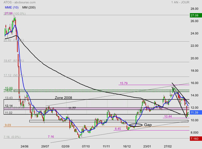Click the red 7.160 price tag
The width and height of the screenshot is (202, 149).
pos(196,139)
